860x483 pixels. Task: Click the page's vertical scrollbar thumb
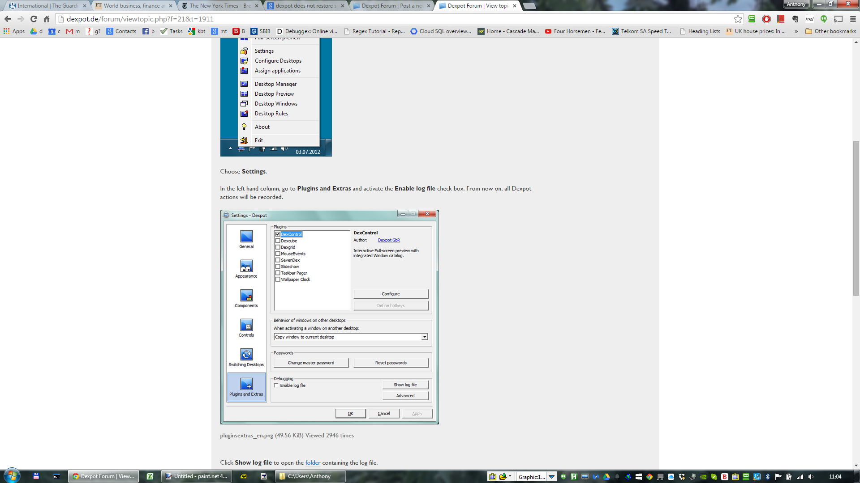[x=856, y=218]
